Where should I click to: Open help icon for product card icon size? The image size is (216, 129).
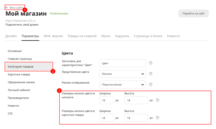click(x=157, y=118)
